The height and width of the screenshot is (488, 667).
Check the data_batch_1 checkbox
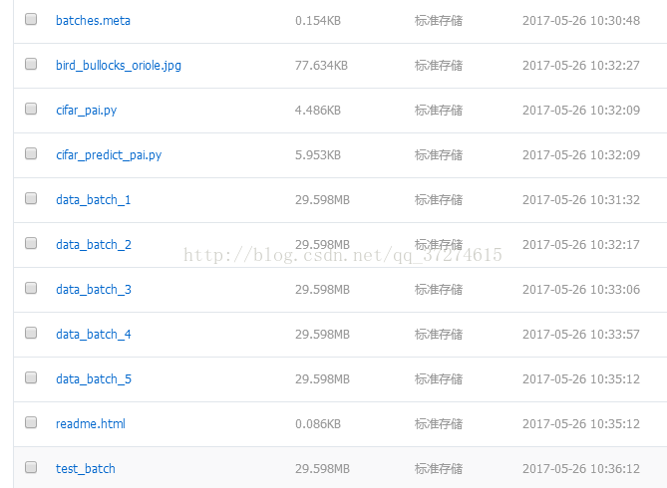coord(31,198)
